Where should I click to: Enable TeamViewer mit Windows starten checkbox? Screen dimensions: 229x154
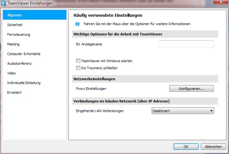78,61
